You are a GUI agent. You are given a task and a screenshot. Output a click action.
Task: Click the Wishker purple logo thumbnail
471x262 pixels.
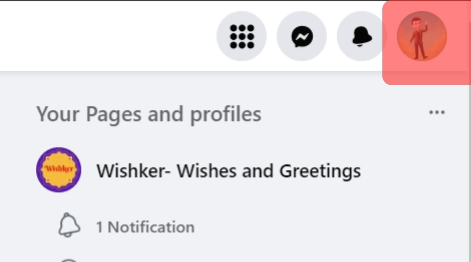[59, 170]
